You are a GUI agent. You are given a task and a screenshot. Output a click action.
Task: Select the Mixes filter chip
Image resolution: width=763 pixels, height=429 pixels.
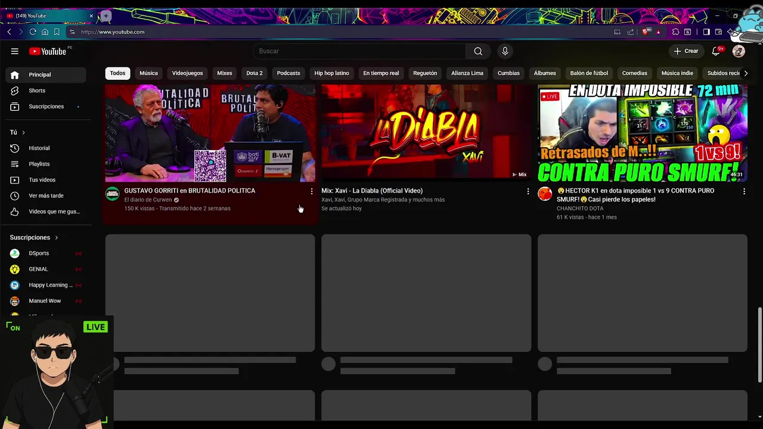[224, 73]
